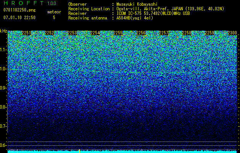Click the 2251 time label

point(26,33)
